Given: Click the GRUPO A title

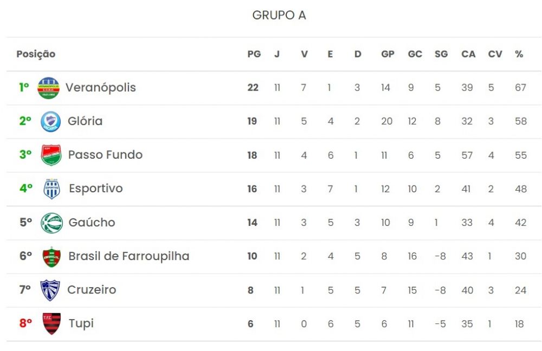Looking at the screenshot, I should point(279,15).
